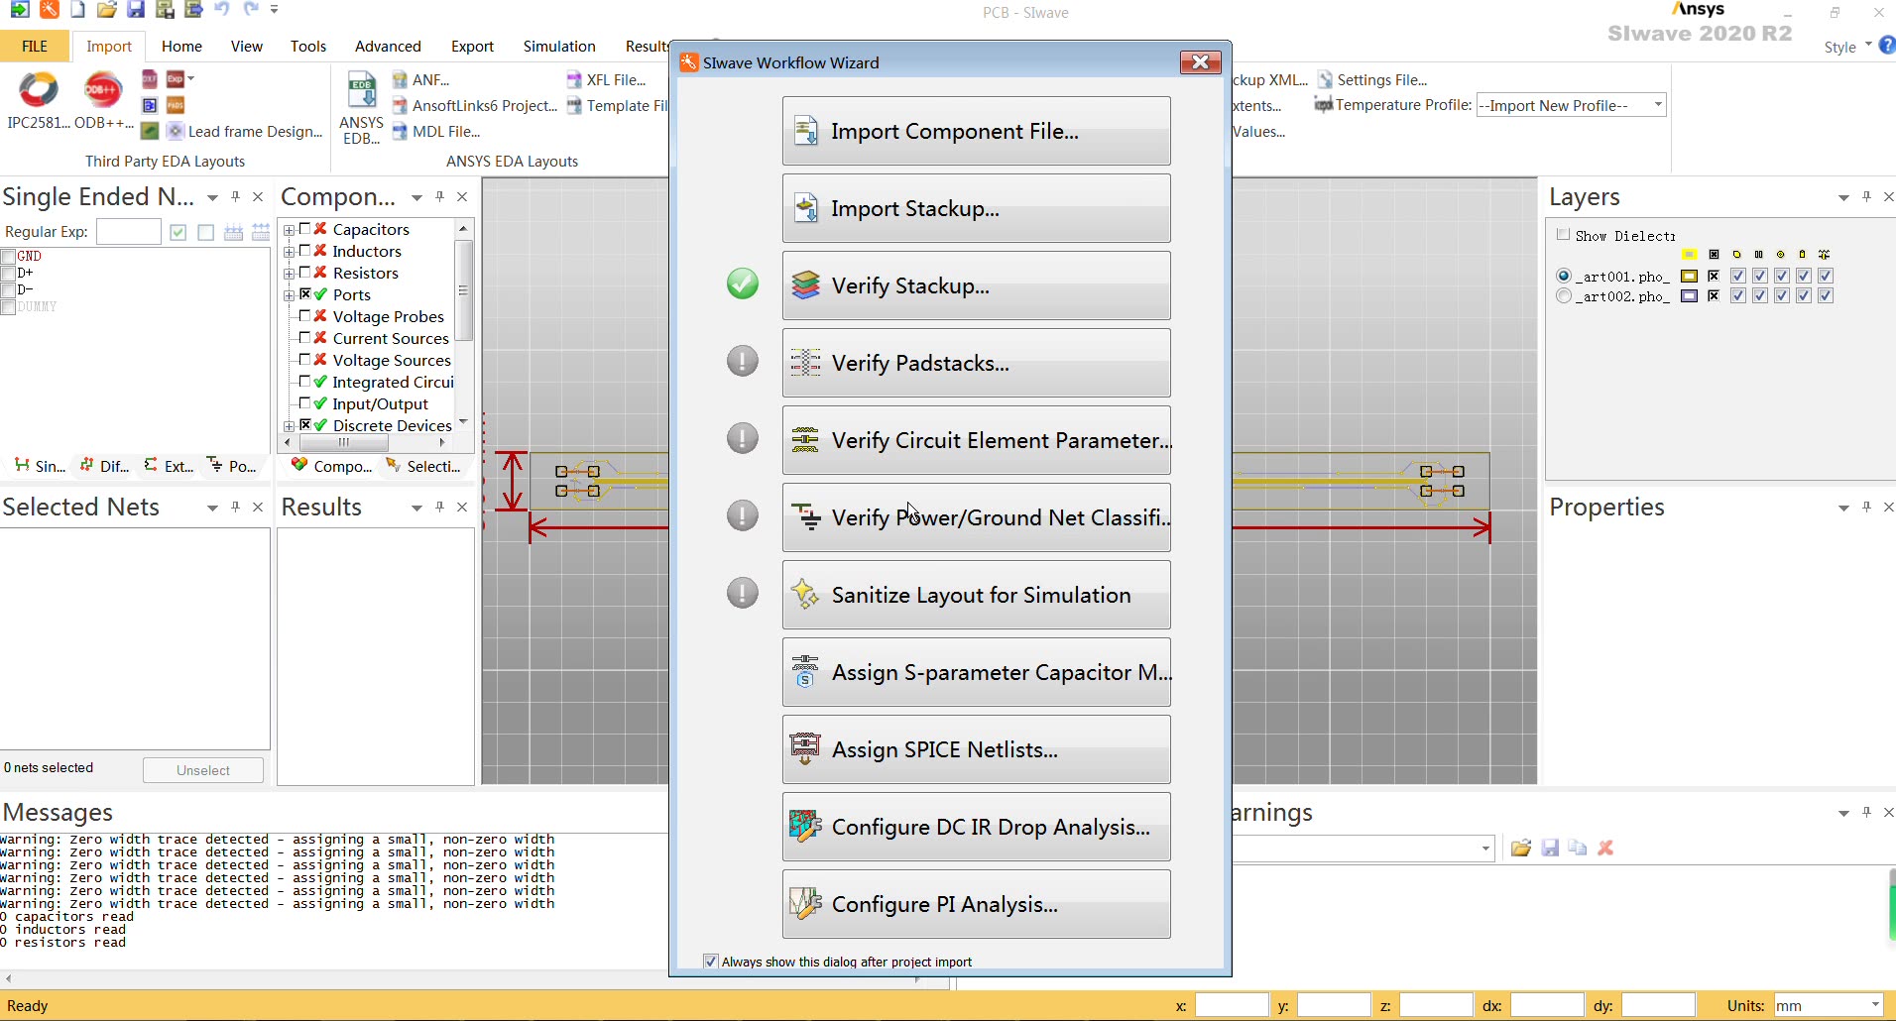Screen dimensions: 1896x1021
Task: Click the Lead frame Design import icon
Action: click(176, 131)
